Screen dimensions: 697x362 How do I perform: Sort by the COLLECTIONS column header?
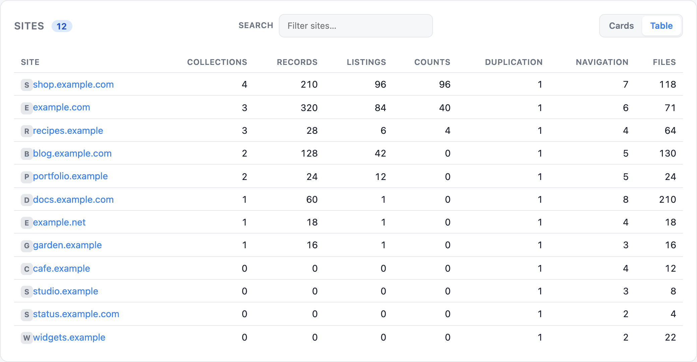click(x=217, y=62)
